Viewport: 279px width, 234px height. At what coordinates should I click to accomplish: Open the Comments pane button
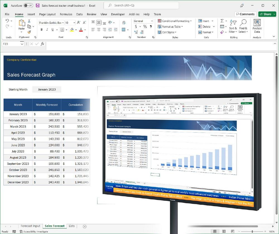[x=245, y=14]
